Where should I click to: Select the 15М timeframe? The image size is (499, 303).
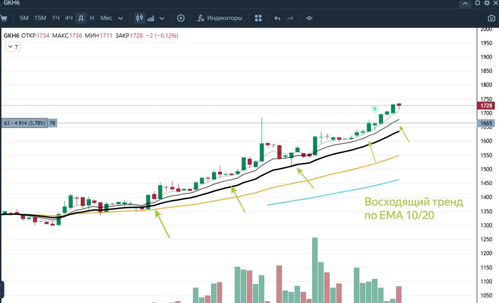(40, 18)
